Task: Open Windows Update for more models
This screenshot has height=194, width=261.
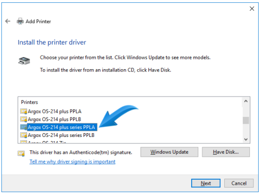Action: [169, 152]
